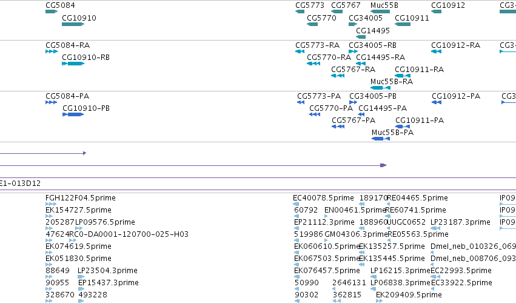Select EST EP15437.3prime
This screenshot has height=304, width=516.
81,289
